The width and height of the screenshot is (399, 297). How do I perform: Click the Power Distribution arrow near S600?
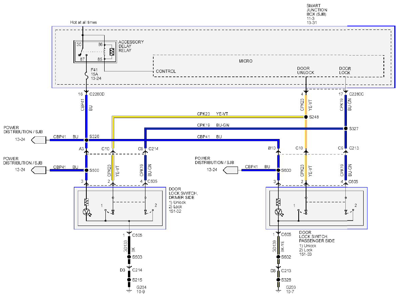[x=230, y=170]
